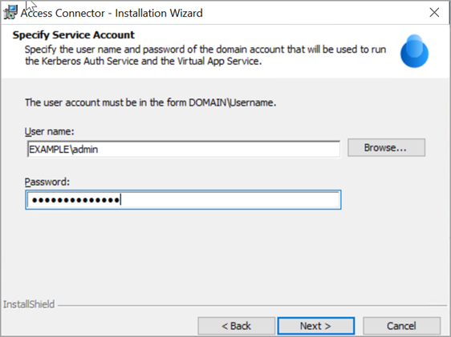Click the separator line beside InstallShield
This screenshot has width=451, height=337.
tap(252, 306)
